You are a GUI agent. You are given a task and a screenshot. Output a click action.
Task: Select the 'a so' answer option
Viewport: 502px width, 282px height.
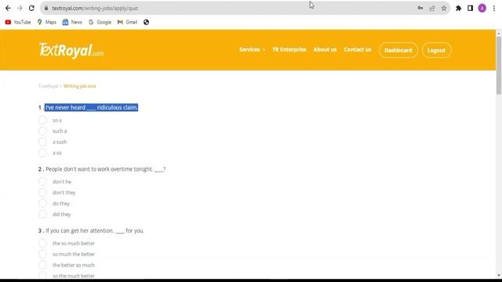(42, 153)
